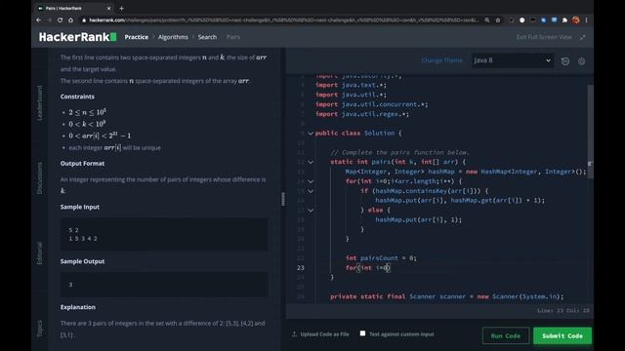Go to browser home via house icon
Image resolution: width=625 pixels, height=351 pixels.
click(x=70, y=19)
